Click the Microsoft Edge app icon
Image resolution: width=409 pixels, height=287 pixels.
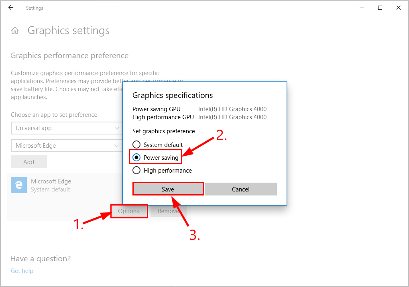(x=19, y=185)
